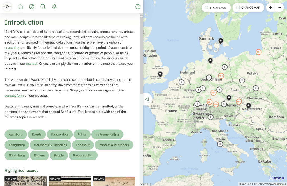This screenshot has width=287, height=186.
Task: Click the Find Place search button
Action: coord(216,8)
